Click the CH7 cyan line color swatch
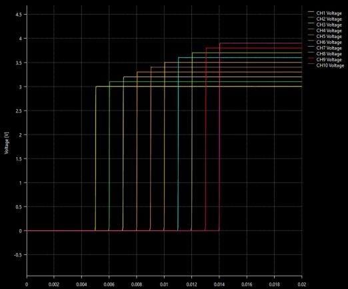 click(311, 47)
